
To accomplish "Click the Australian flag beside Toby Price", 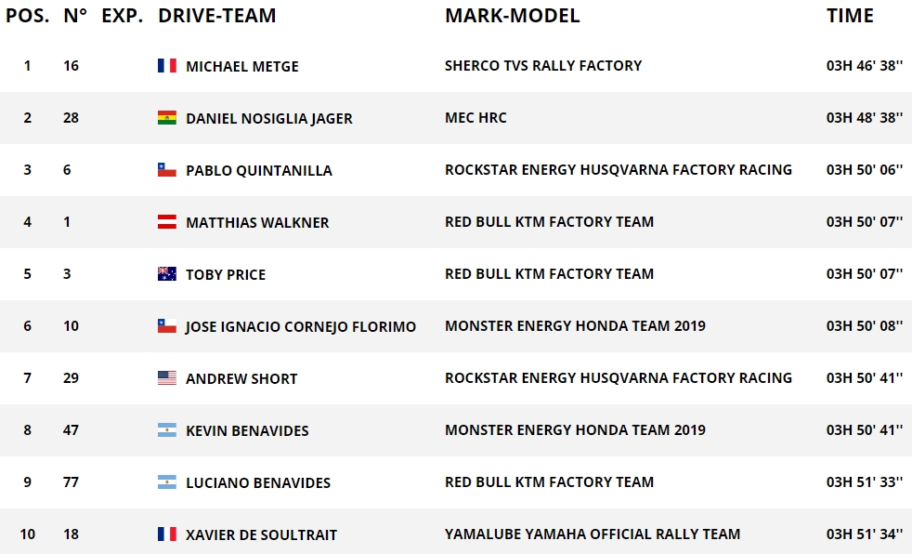I will coord(167,274).
